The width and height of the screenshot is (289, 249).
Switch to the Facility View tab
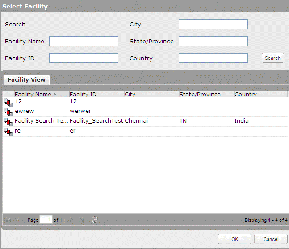pos(26,80)
